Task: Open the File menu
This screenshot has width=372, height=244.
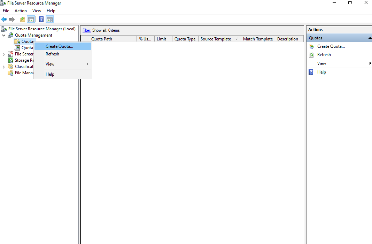Action: point(6,11)
